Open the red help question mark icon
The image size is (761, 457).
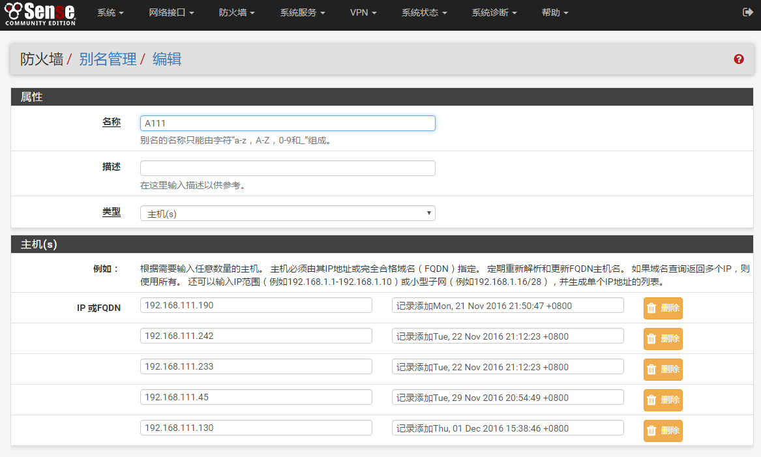tap(739, 59)
